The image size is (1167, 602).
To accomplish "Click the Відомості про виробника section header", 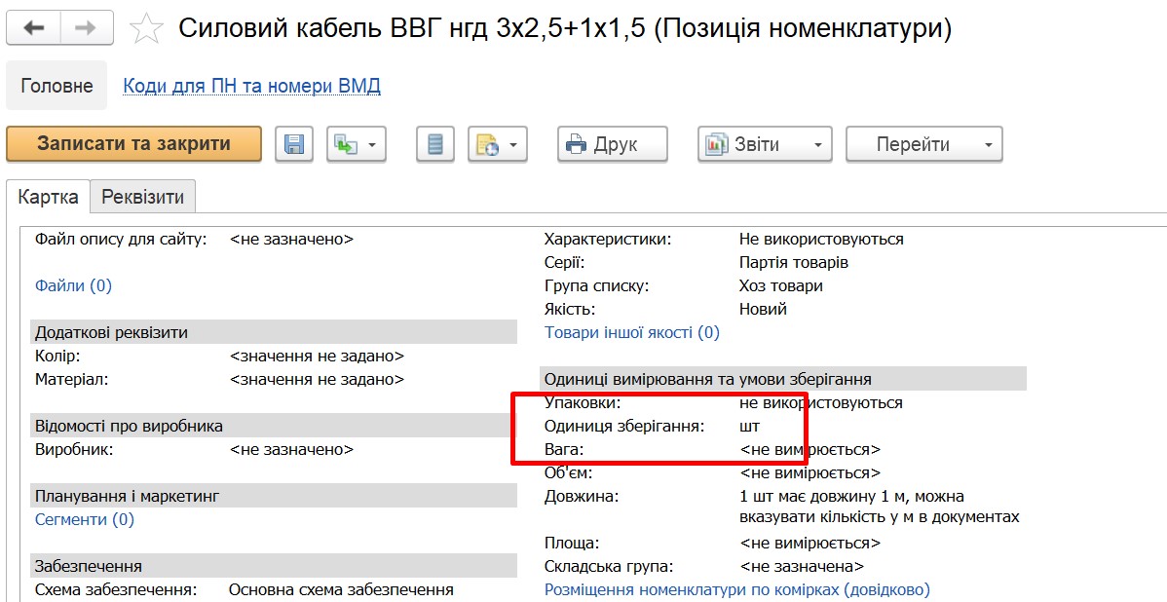I will click(x=274, y=426).
